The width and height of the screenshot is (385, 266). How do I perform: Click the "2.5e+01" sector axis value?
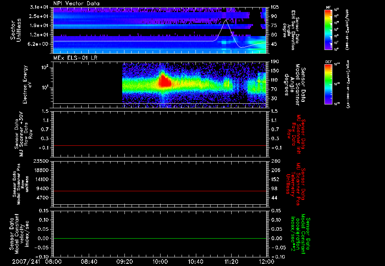[x=39, y=16]
